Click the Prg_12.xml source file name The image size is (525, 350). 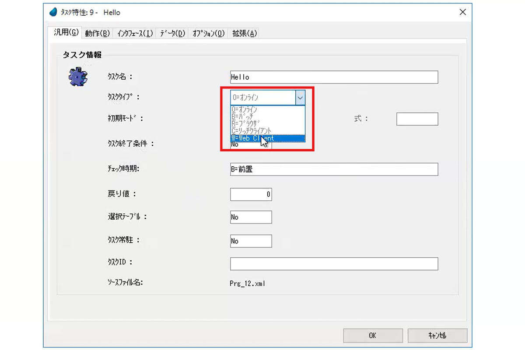pos(247,283)
